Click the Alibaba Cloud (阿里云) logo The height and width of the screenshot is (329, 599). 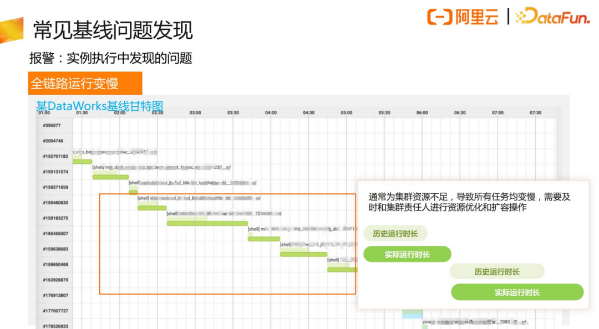(463, 17)
